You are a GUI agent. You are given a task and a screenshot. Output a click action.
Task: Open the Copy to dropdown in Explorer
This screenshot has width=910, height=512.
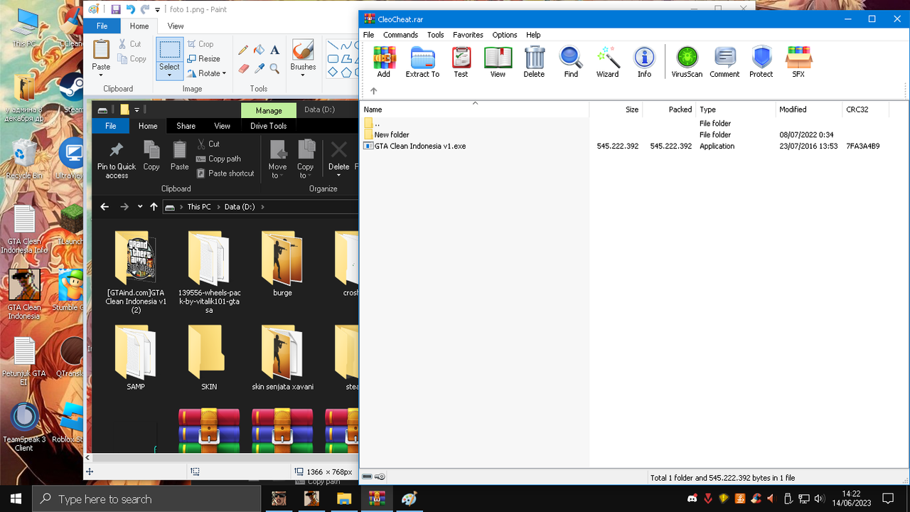pos(305,171)
